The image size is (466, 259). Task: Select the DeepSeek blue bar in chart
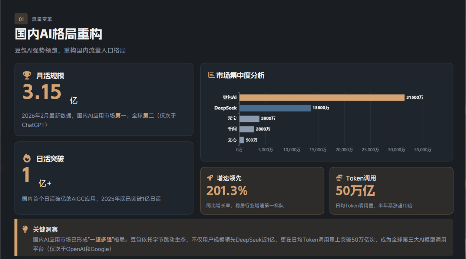[x=275, y=108]
